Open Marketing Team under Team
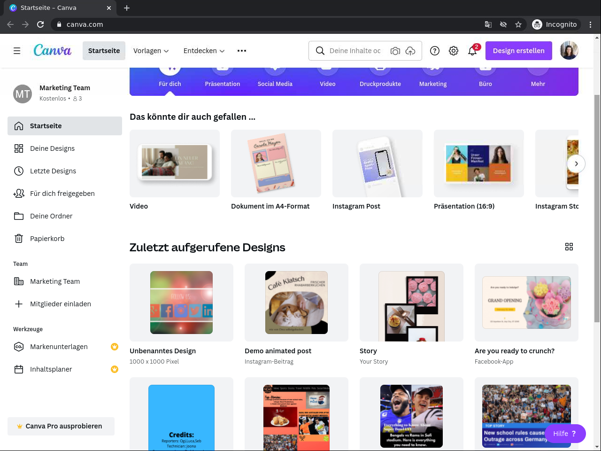 (65, 281)
